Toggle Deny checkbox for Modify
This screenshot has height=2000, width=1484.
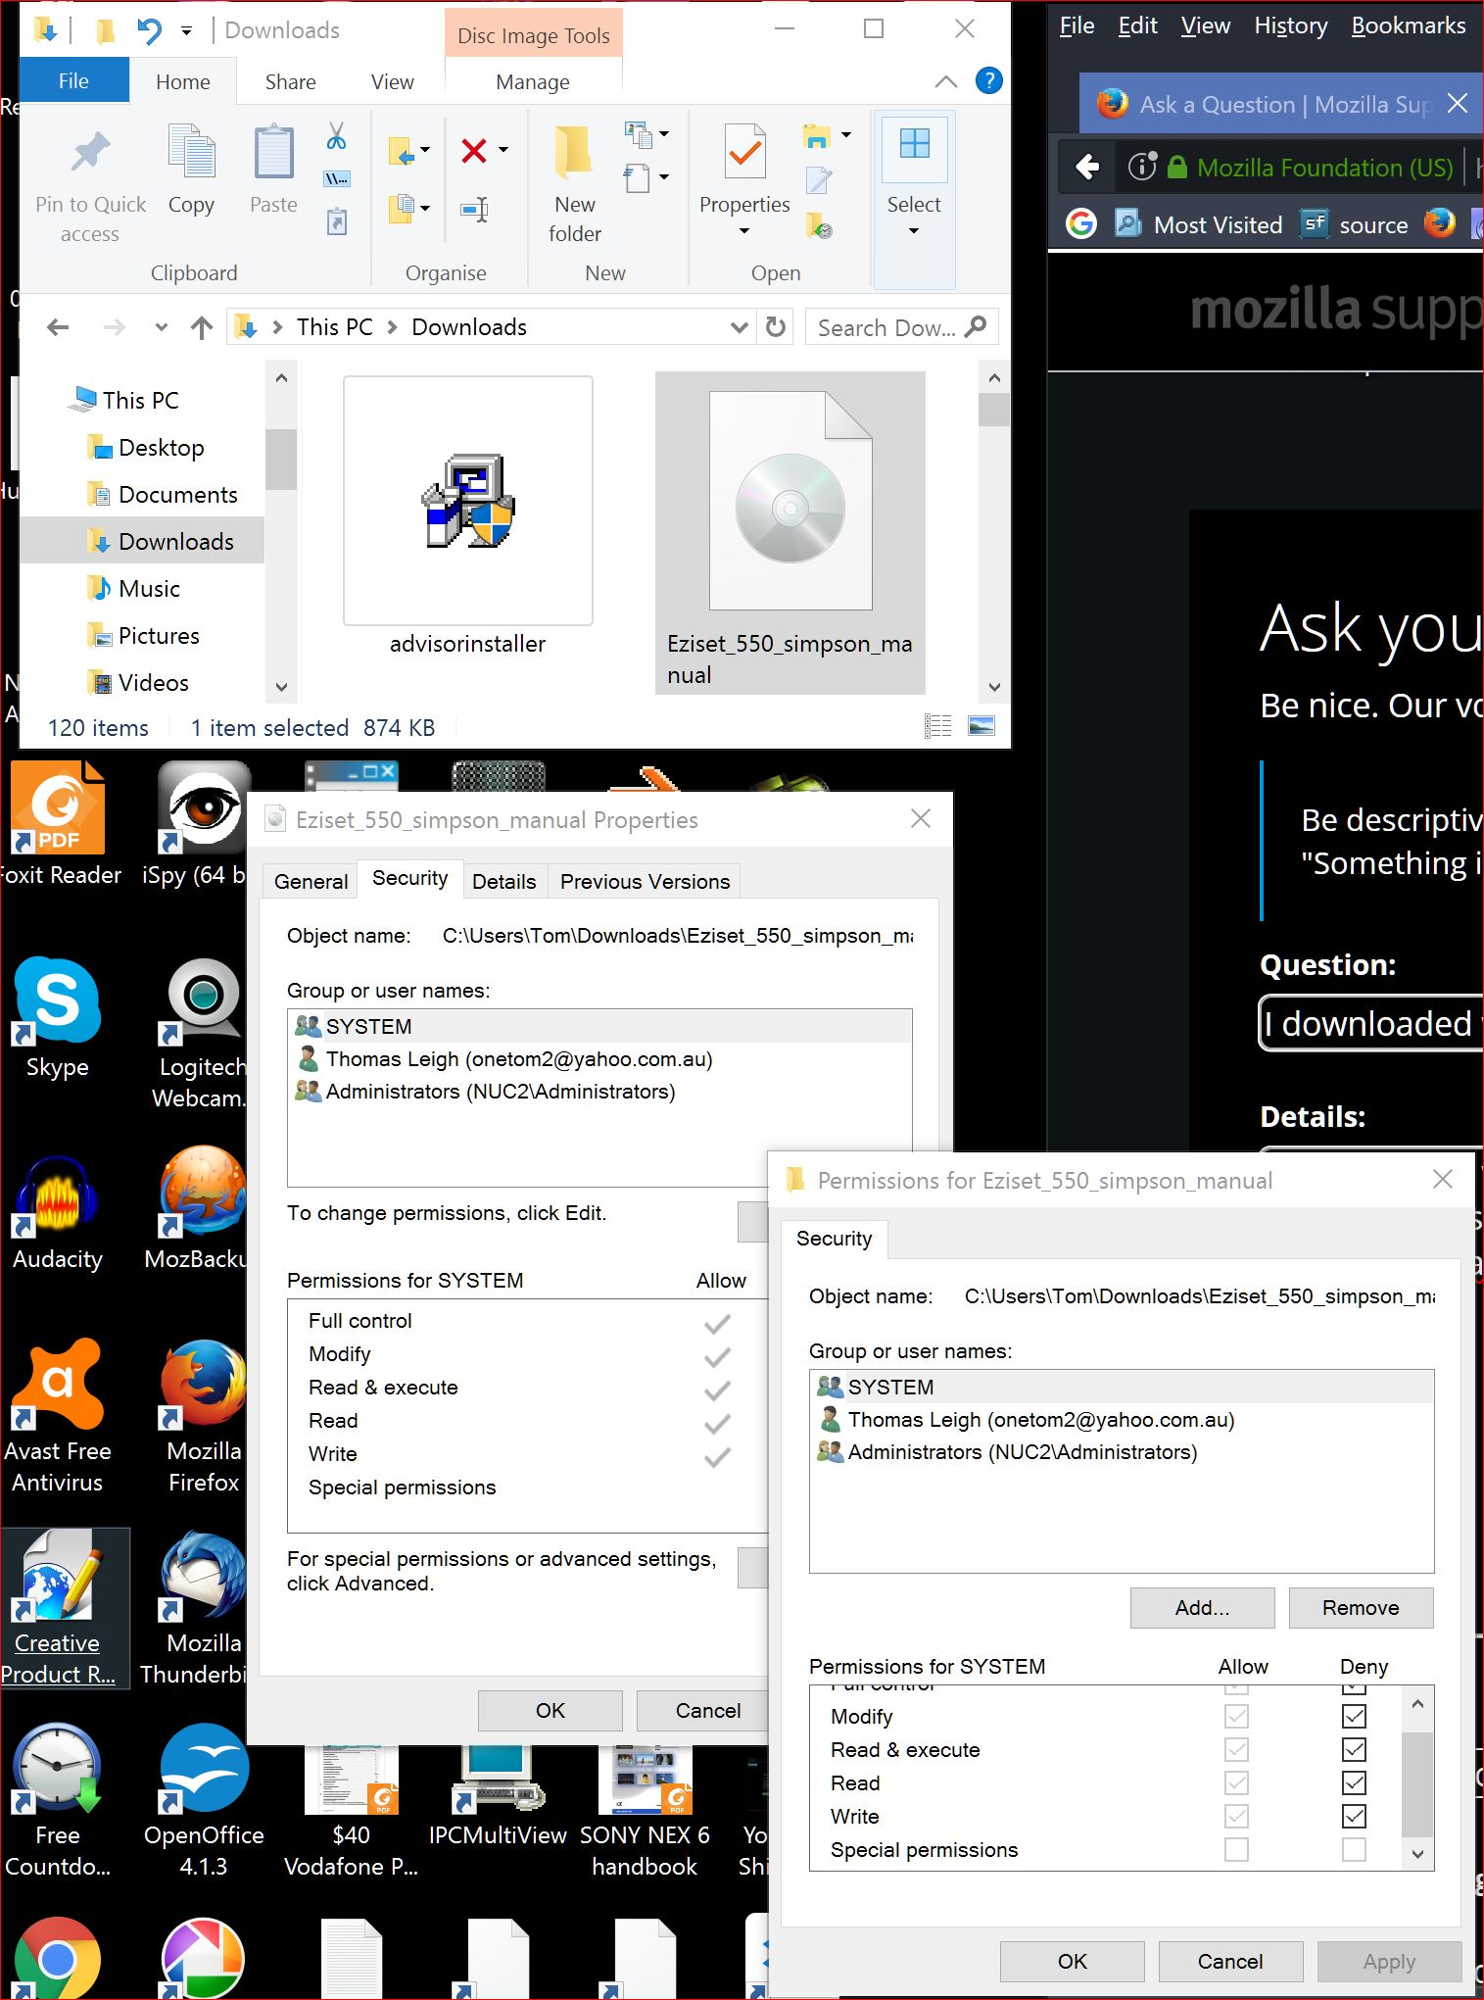tap(1354, 1716)
